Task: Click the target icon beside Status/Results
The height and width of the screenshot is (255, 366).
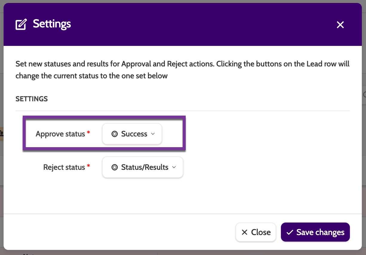Action: [x=114, y=167]
